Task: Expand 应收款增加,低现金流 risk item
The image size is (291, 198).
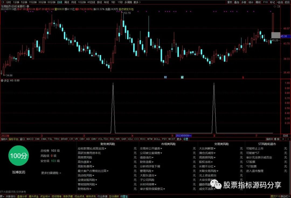Action: tap(92, 149)
